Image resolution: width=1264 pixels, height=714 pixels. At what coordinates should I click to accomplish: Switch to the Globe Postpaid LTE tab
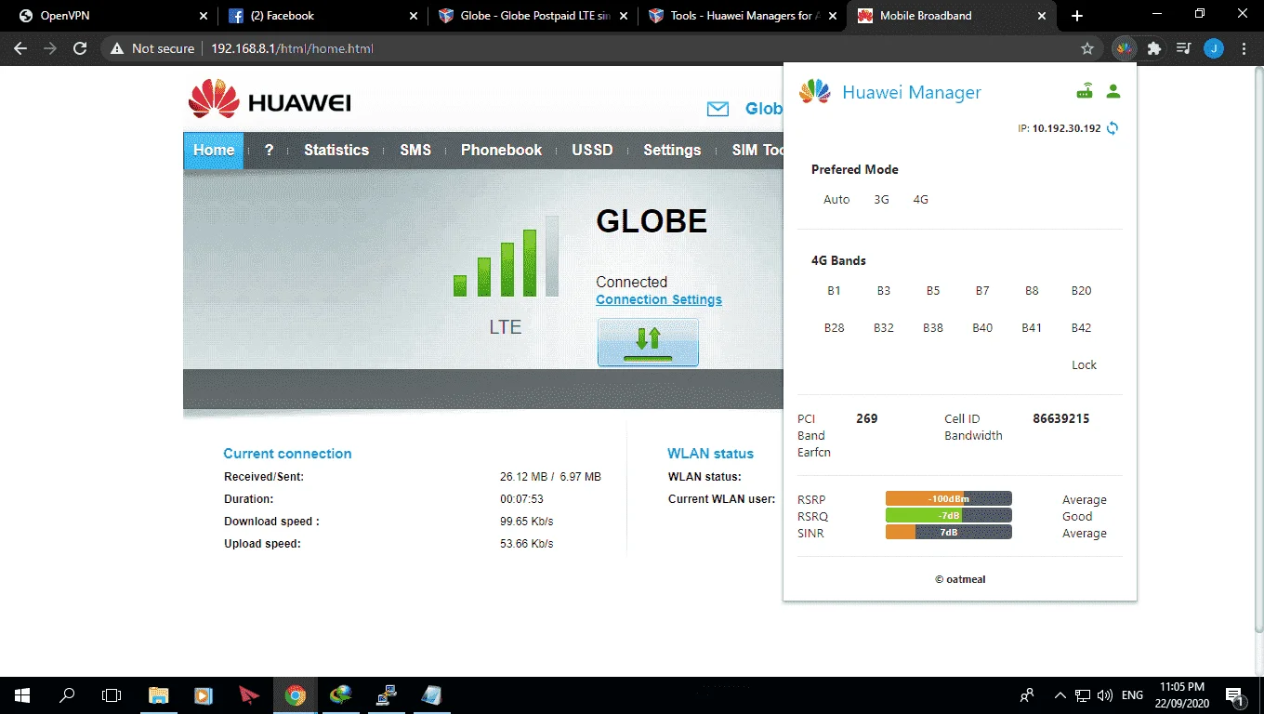coord(533,16)
